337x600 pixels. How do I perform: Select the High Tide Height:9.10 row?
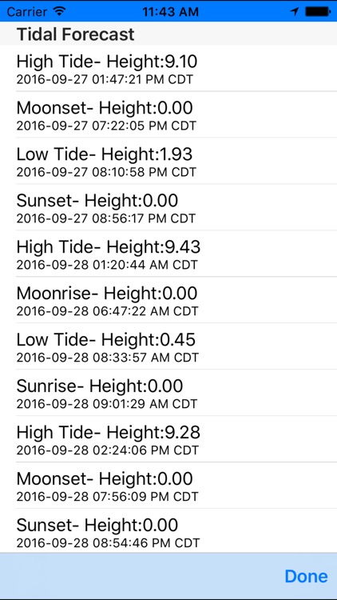(168, 69)
